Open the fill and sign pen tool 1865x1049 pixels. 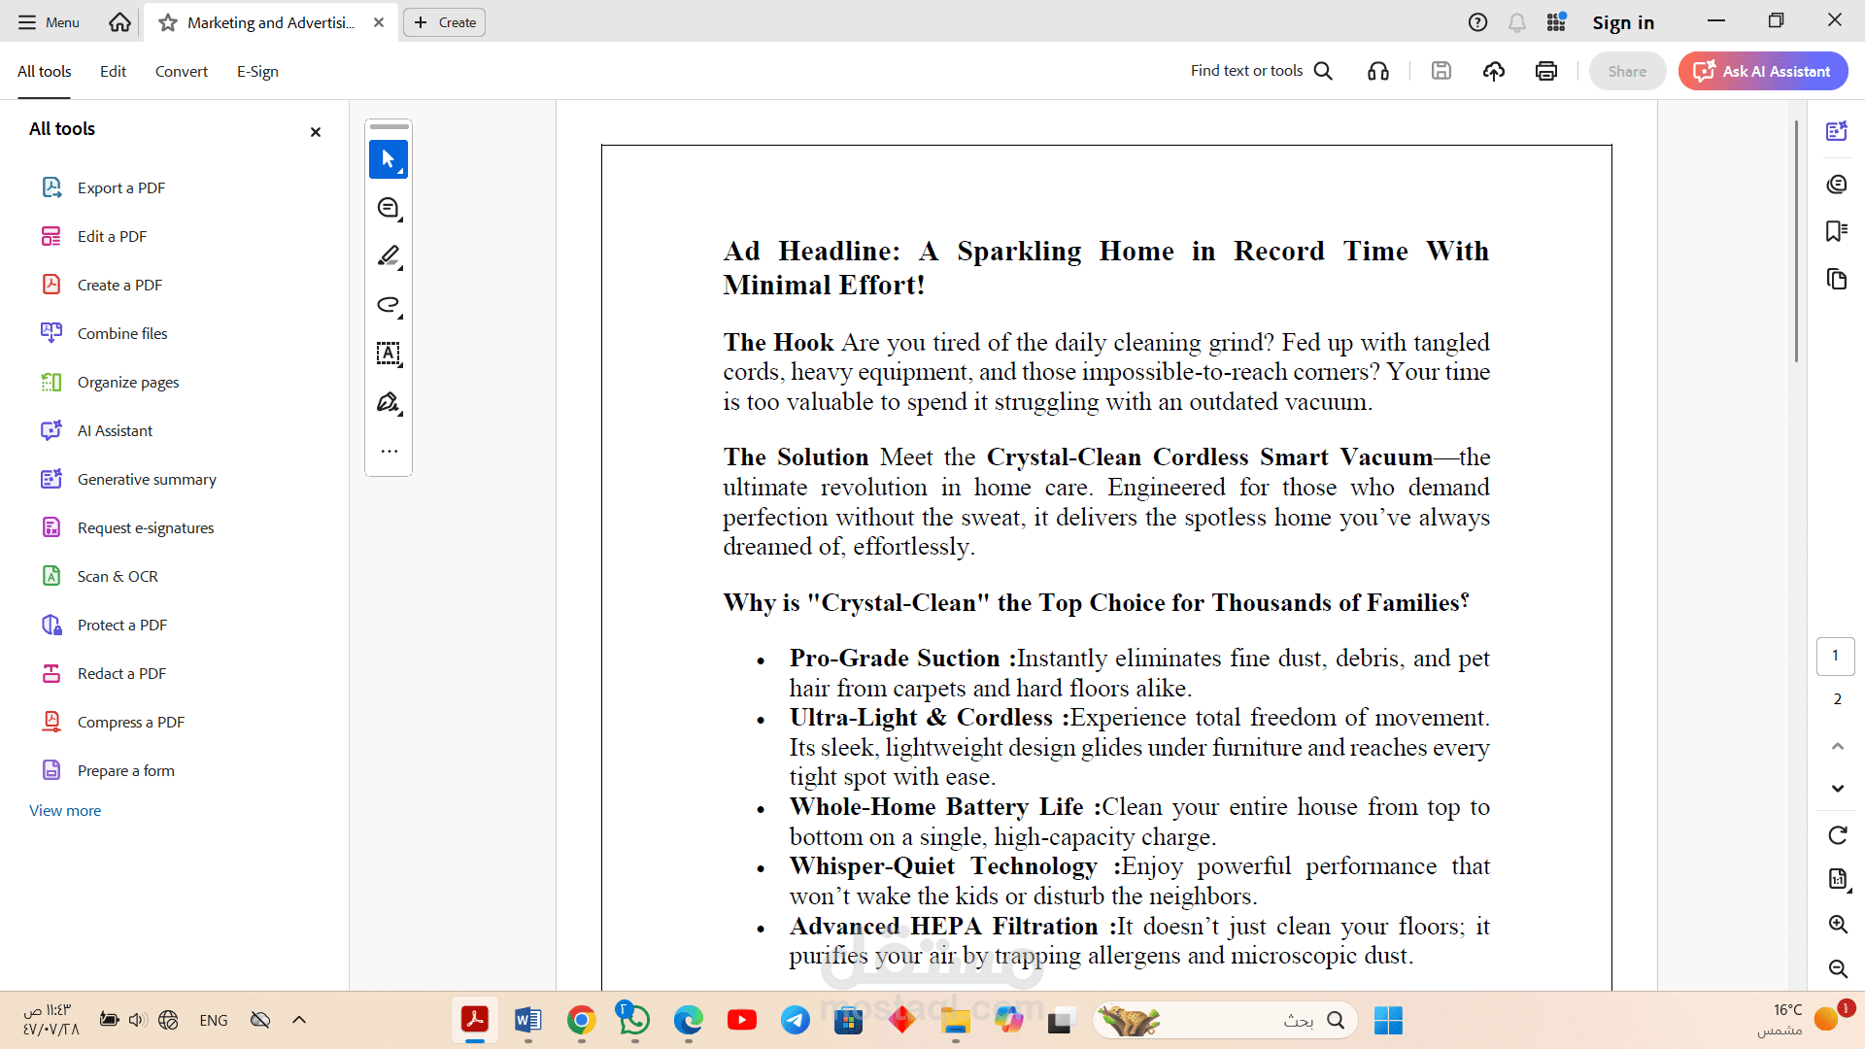pos(389,402)
